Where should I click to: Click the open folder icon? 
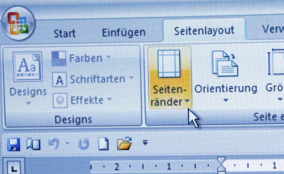(124, 144)
